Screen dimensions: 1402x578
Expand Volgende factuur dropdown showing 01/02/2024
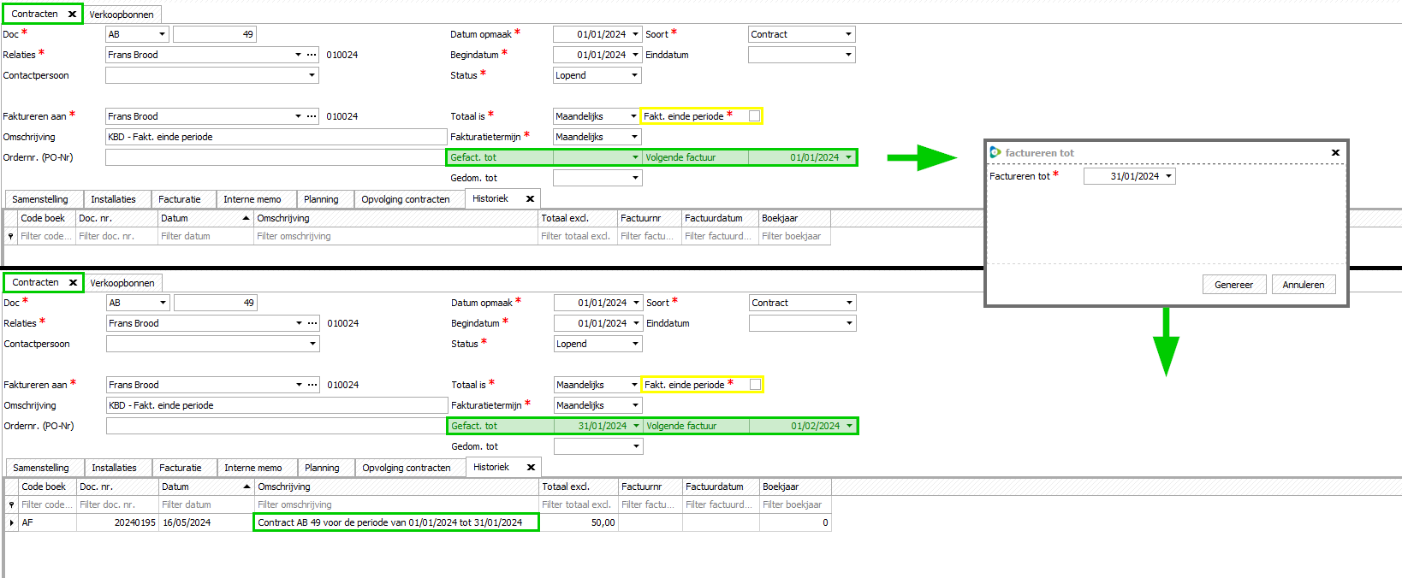point(850,426)
